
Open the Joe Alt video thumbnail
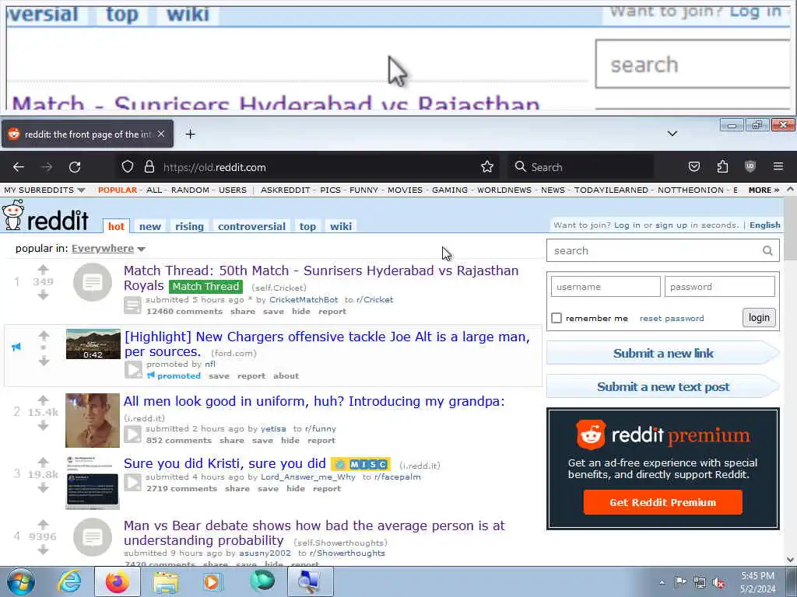[x=93, y=344]
